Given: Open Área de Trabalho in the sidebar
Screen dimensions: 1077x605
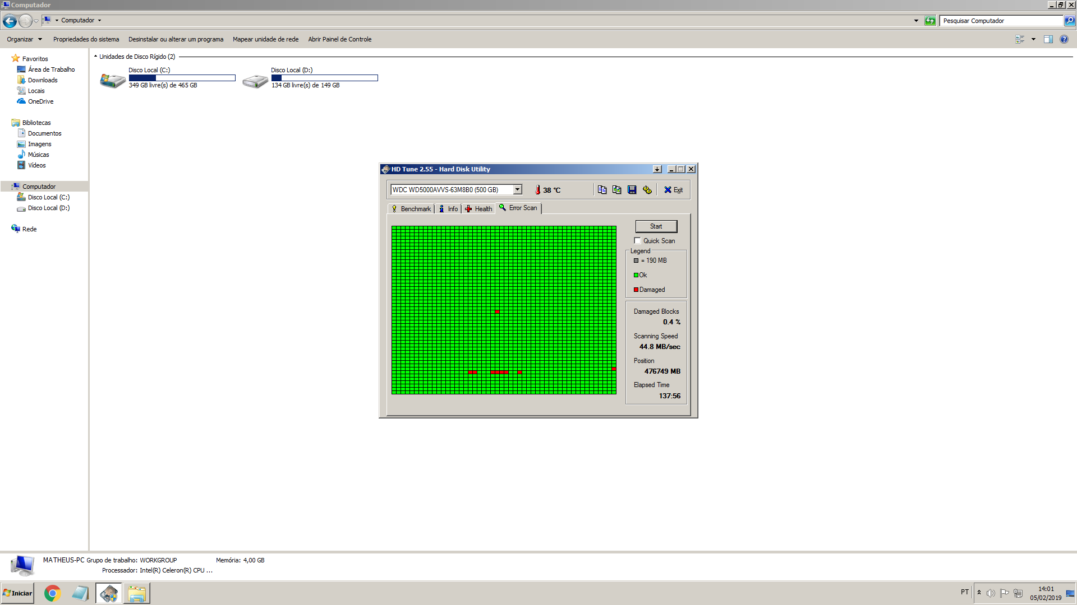Looking at the screenshot, I should (x=51, y=69).
